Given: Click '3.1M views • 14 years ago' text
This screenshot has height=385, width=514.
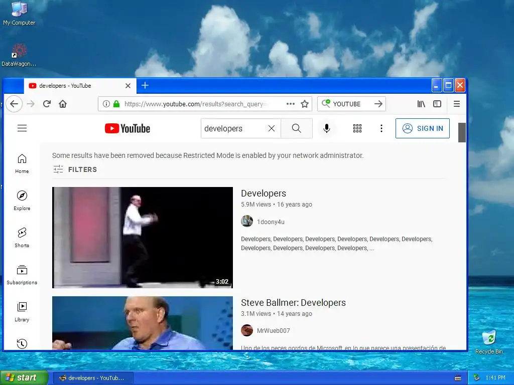Looking at the screenshot, I should [277, 314].
